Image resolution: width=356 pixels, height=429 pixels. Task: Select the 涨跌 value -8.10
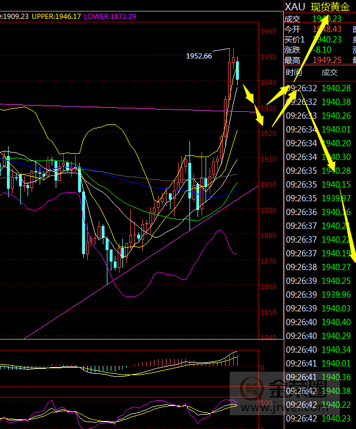[x=322, y=50]
